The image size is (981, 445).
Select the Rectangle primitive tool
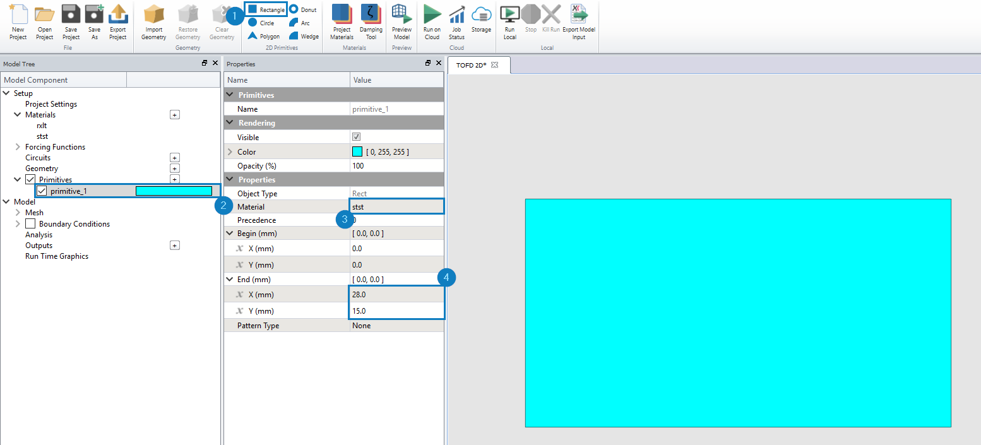pyautogui.click(x=266, y=9)
